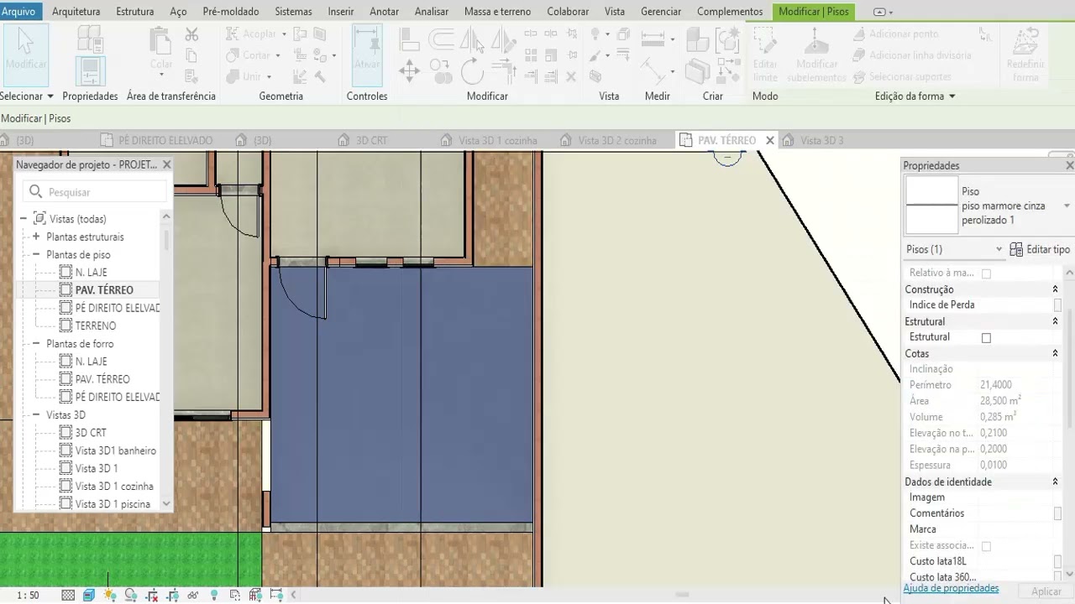Open Vista 3D1 banheiro in browser

[x=115, y=450]
